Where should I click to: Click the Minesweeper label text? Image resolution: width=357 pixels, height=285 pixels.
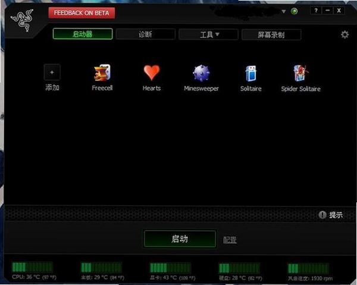coord(201,88)
